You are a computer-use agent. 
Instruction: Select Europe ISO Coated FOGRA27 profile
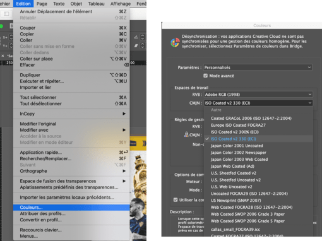(258, 125)
